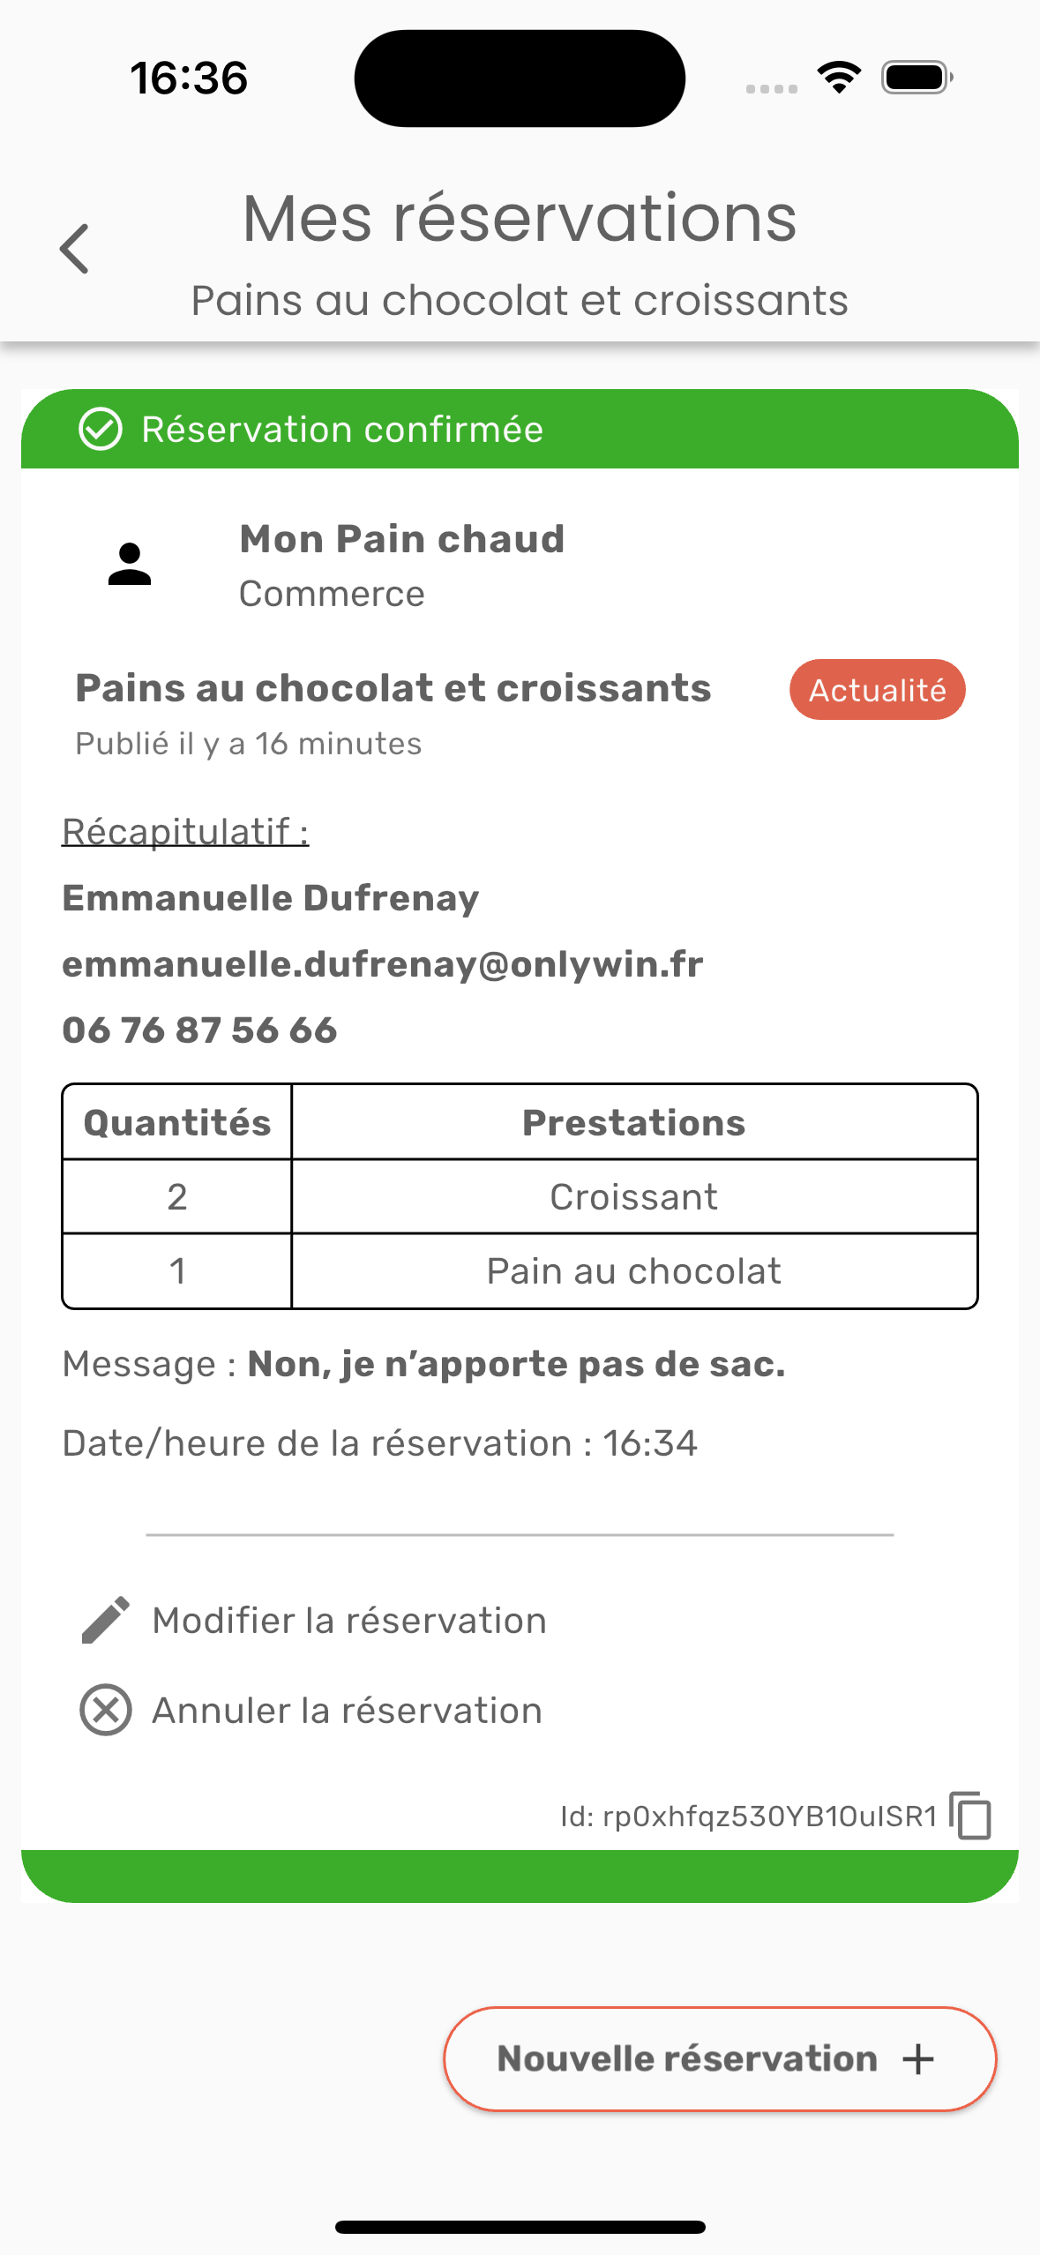Image resolution: width=1040 pixels, height=2255 pixels.
Task: Tap the red Actualité badge
Action: (x=877, y=690)
